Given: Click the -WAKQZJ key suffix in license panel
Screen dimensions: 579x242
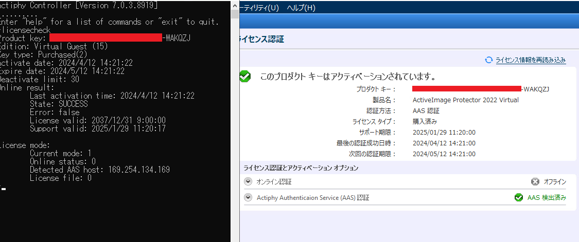Looking at the screenshot, I should pyautogui.click(x=535, y=89).
